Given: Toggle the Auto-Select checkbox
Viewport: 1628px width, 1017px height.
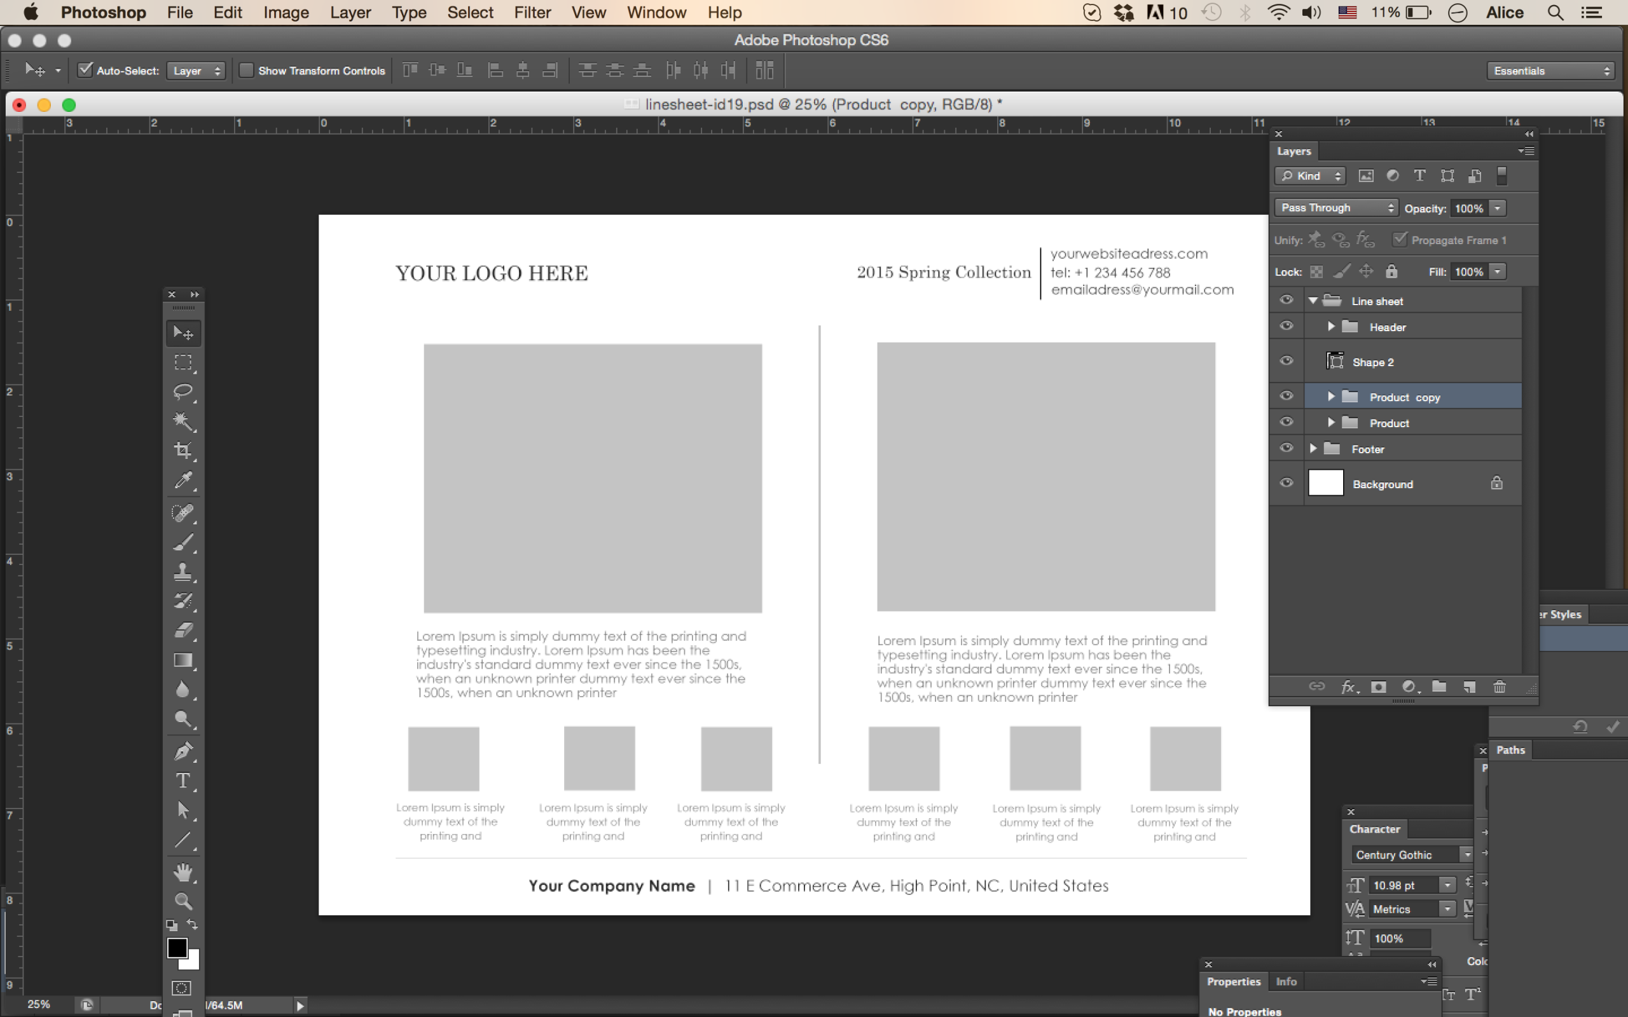Looking at the screenshot, I should click(85, 70).
